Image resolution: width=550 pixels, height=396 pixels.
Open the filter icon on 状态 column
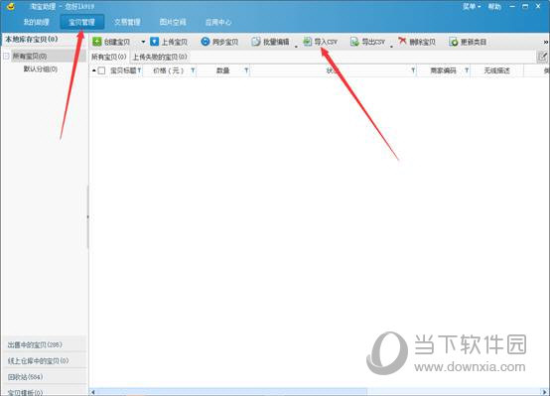(x=413, y=70)
